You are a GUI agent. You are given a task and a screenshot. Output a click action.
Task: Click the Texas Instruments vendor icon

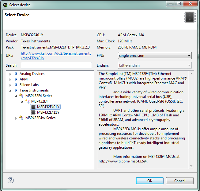(x=16, y=90)
